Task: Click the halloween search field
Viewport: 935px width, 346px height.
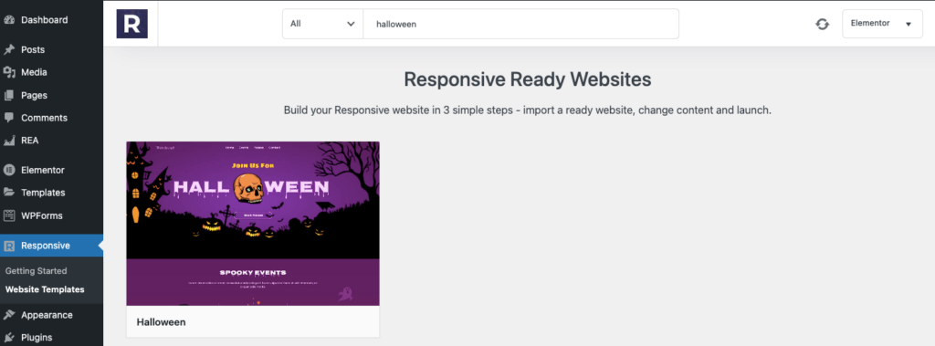Action: click(520, 24)
